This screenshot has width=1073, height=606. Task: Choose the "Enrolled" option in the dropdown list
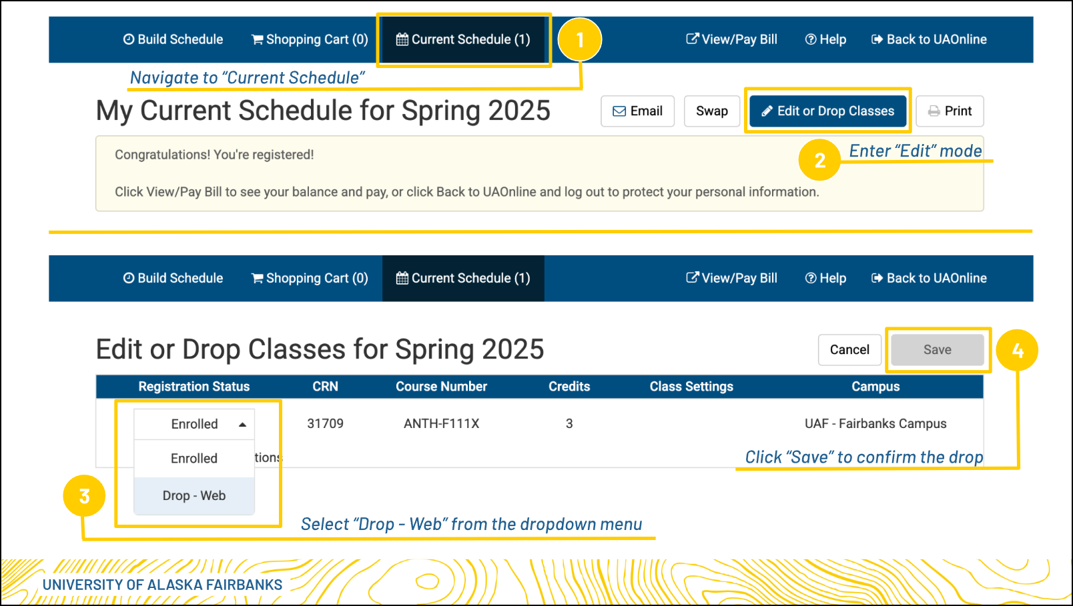(x=194, y=459)
